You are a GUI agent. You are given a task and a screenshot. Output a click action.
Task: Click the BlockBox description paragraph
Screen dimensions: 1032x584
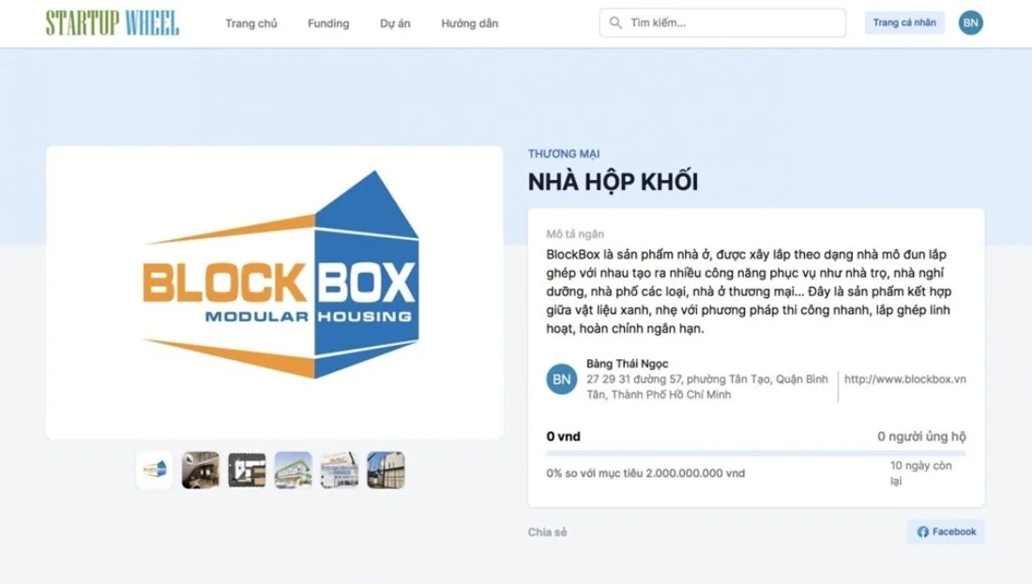(x=749, y=292)
